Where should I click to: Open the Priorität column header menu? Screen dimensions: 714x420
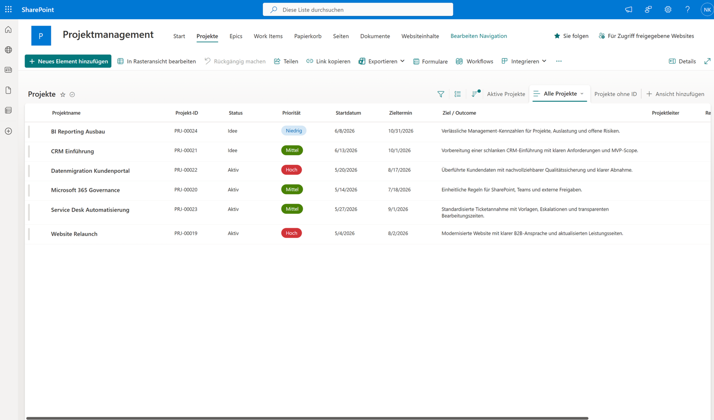[x=291, y=113]
